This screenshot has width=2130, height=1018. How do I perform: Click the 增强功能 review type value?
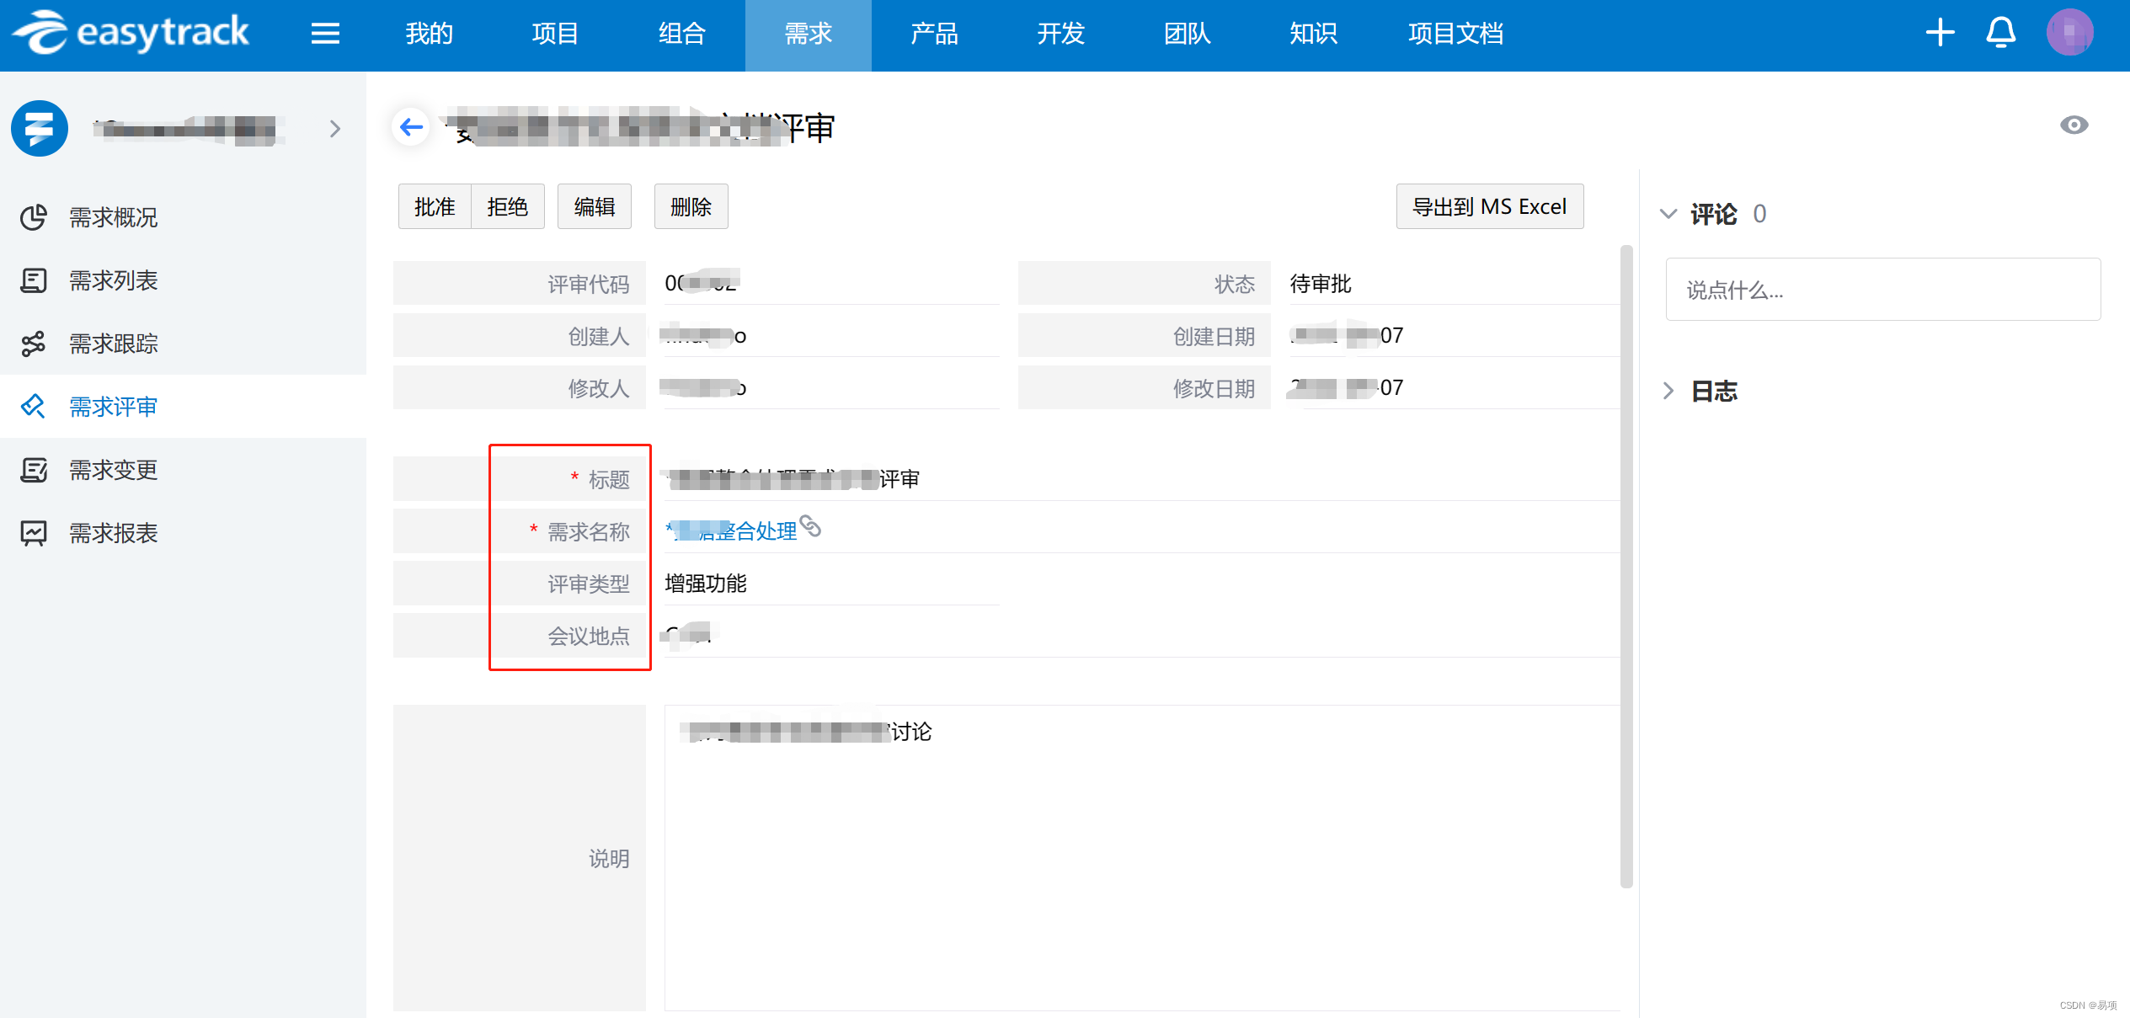[706, 584]
